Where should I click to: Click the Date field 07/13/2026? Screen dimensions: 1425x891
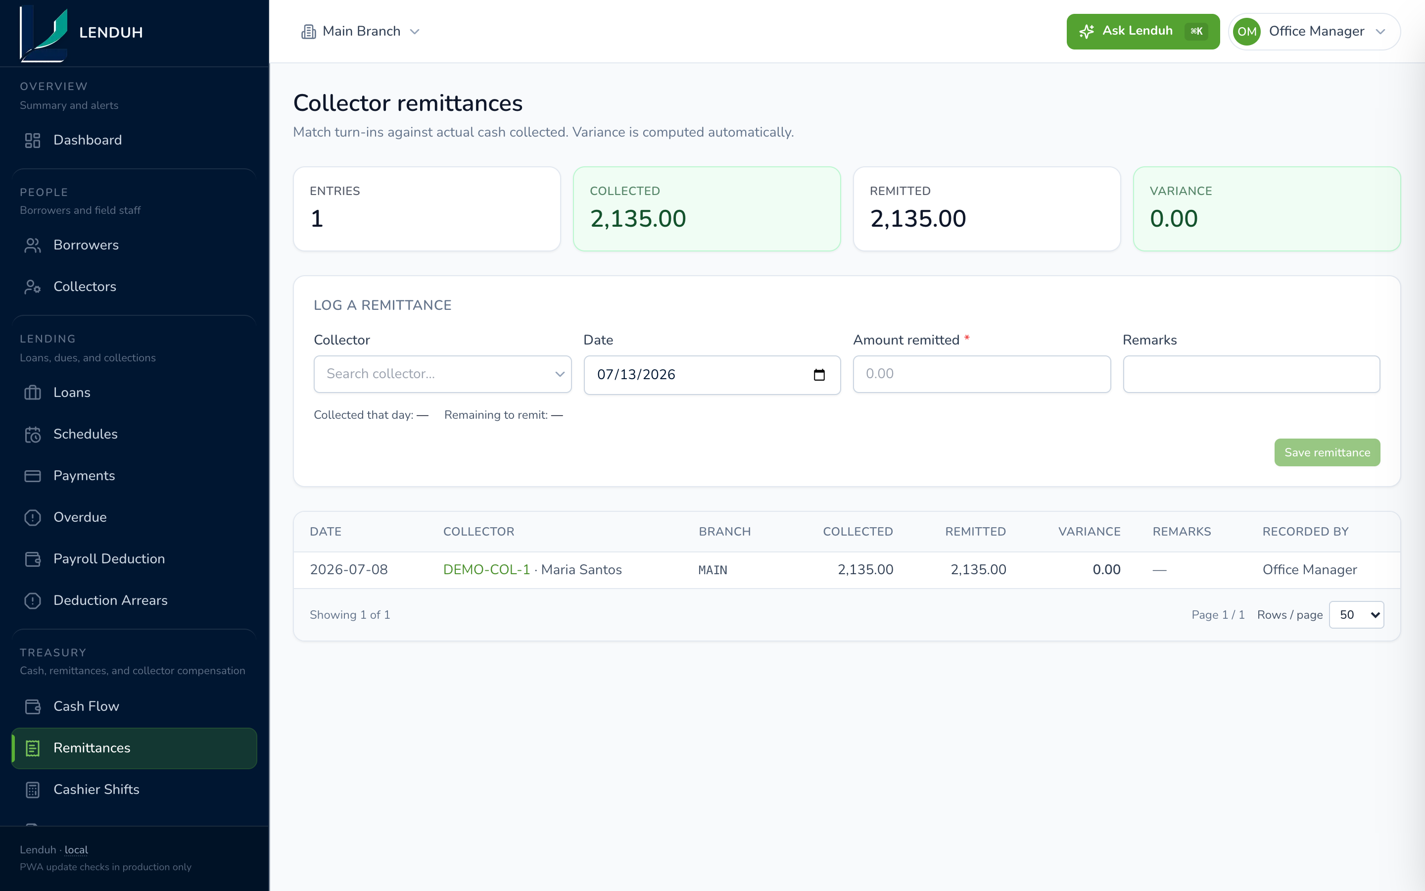tap(712, 375)
